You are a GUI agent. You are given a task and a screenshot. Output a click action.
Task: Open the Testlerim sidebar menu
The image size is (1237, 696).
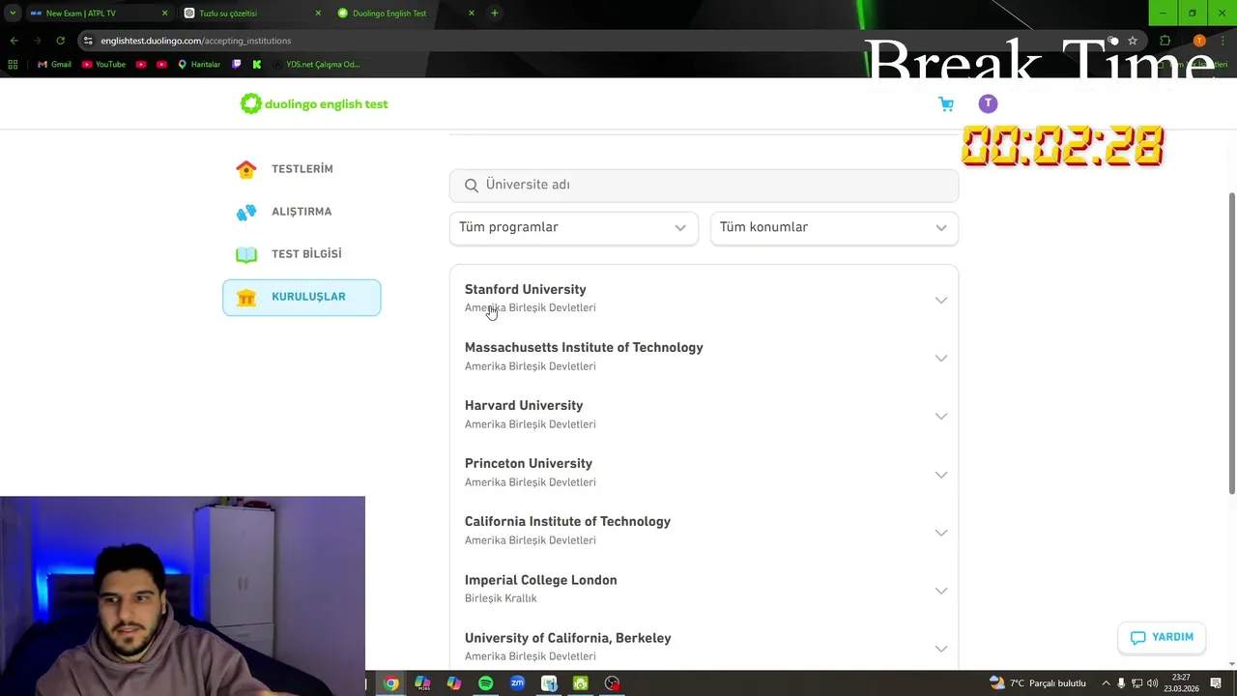pos(302,169)
